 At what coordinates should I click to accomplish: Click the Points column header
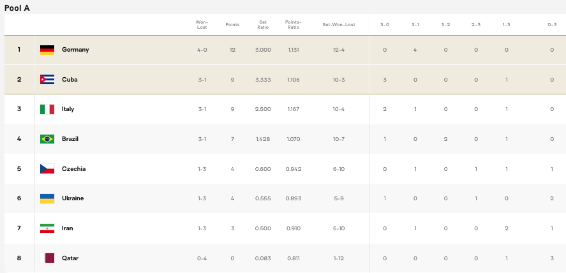232,25
